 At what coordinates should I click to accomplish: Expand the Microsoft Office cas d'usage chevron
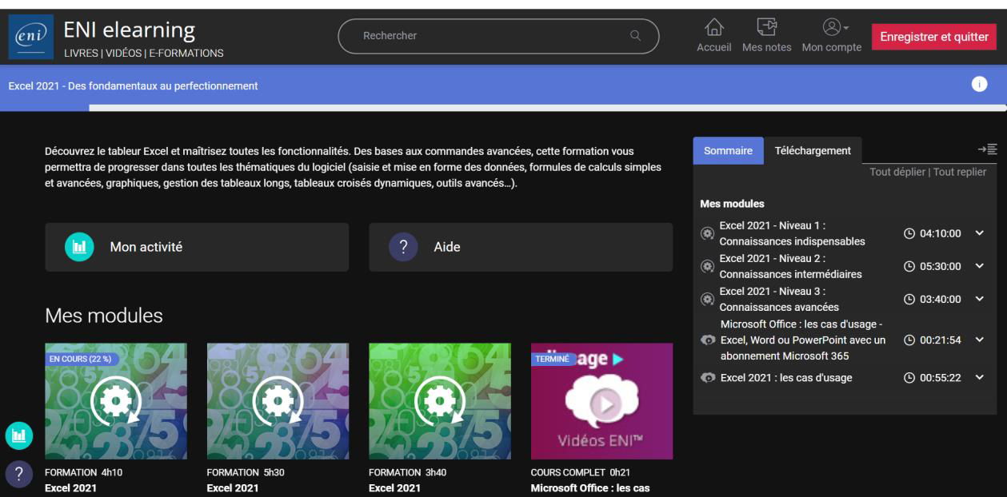(x=979, y=340)
